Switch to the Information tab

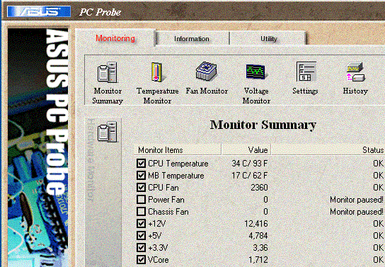tap(192, 38)
